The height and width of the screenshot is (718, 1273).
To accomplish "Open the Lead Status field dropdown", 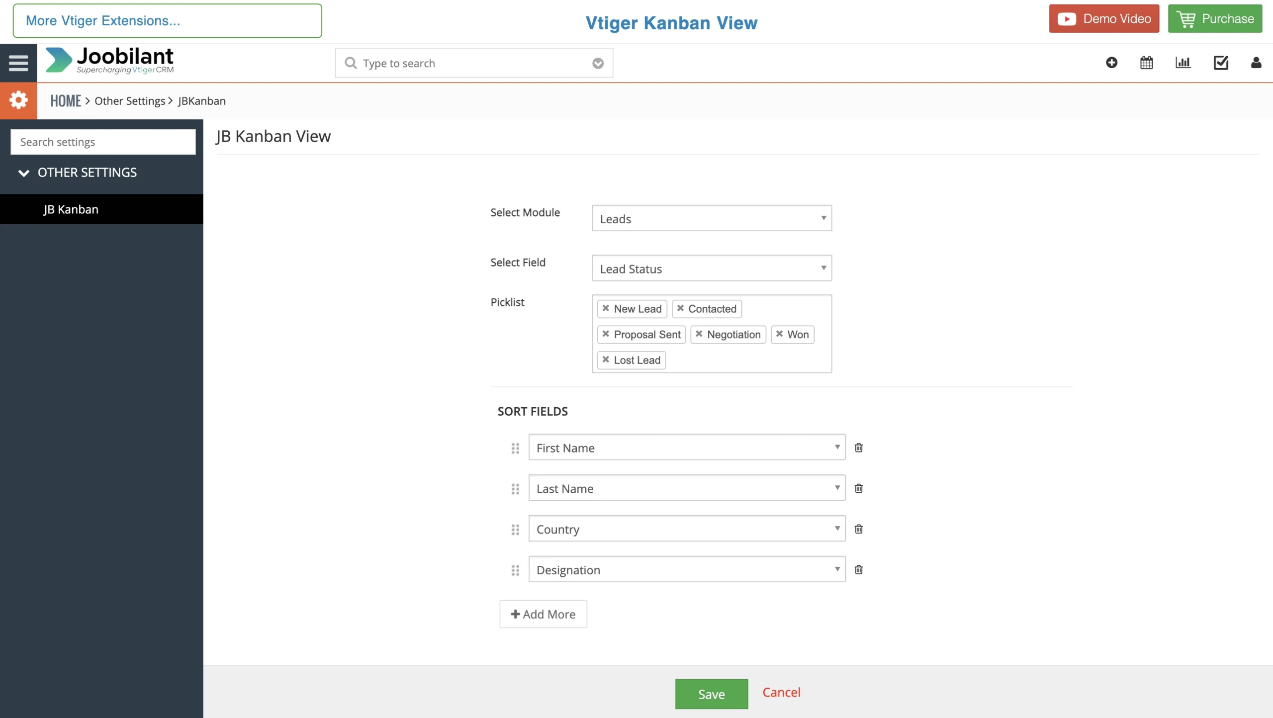I will tap(711, 269).
